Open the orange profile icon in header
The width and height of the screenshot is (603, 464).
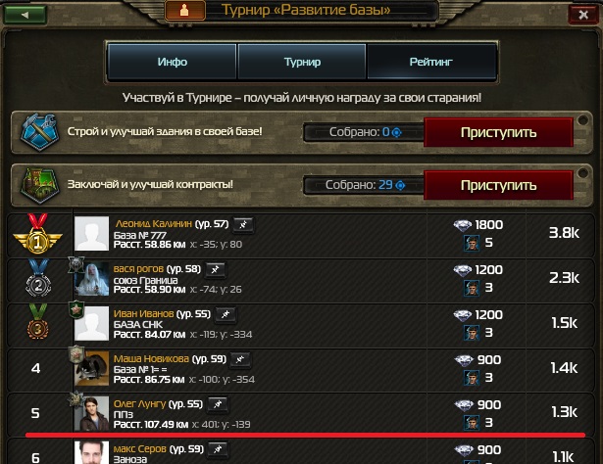pos(184,11)
